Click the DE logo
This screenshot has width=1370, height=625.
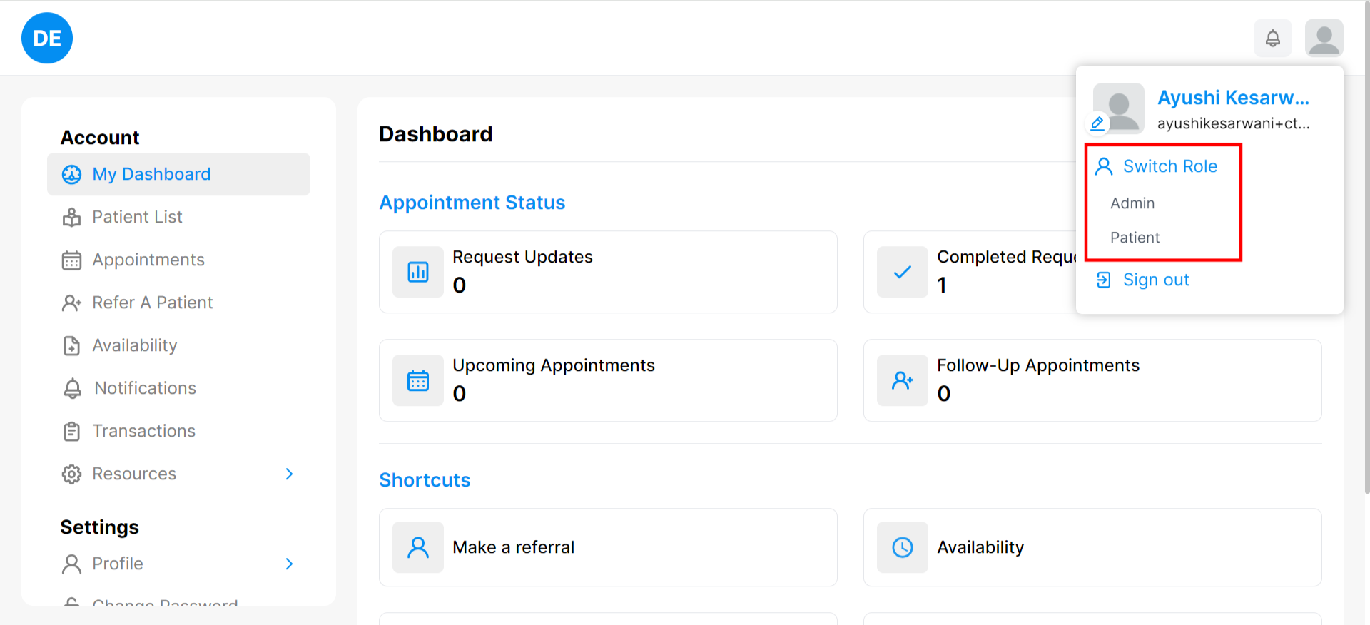pyautogui.click(x=47, y=38)
